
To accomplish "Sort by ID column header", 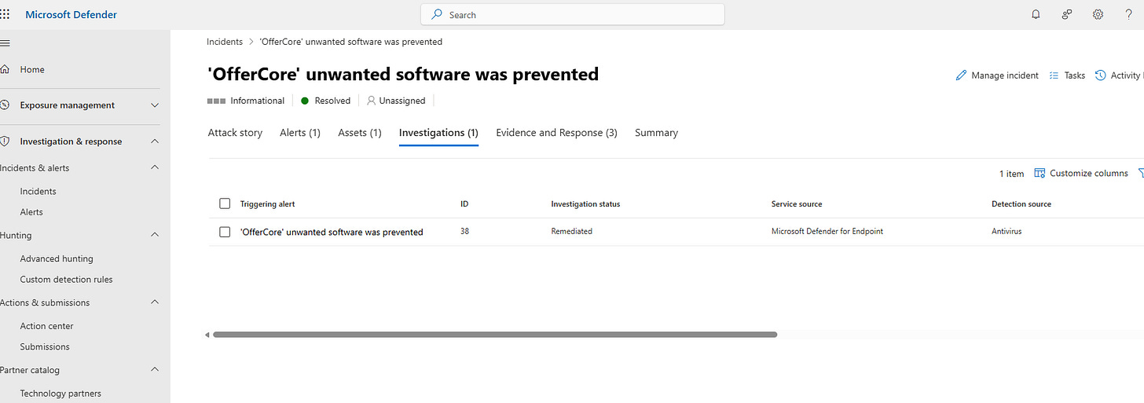I will click(x=464, y=203).
